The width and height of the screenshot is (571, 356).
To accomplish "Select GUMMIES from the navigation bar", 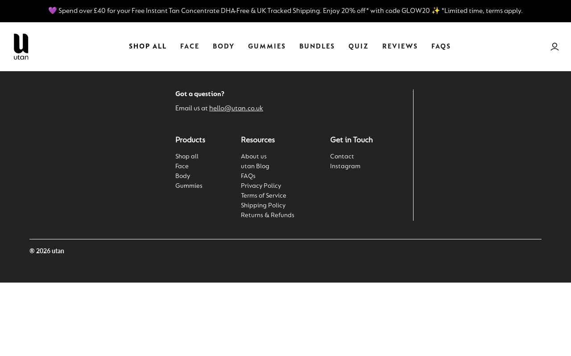I will (267, 46).
